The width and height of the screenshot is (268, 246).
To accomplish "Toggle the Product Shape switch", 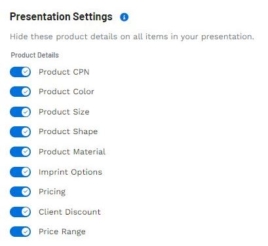I will pos(20,132).
